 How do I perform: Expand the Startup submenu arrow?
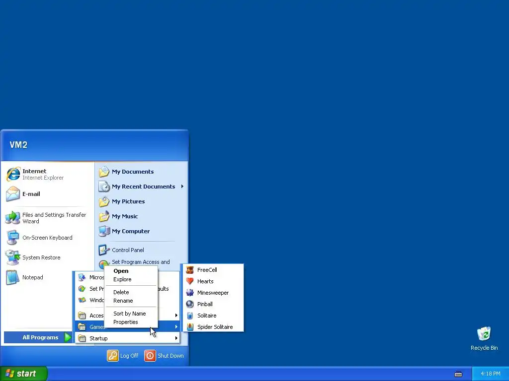(176, 338)
